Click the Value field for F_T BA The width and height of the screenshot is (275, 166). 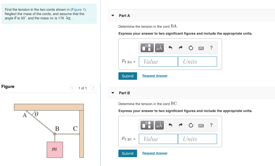pos(158,62)
